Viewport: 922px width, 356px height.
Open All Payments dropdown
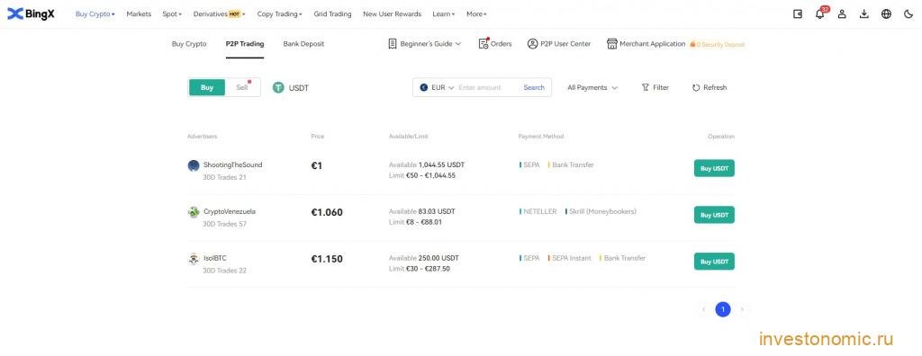pos(592,87)
